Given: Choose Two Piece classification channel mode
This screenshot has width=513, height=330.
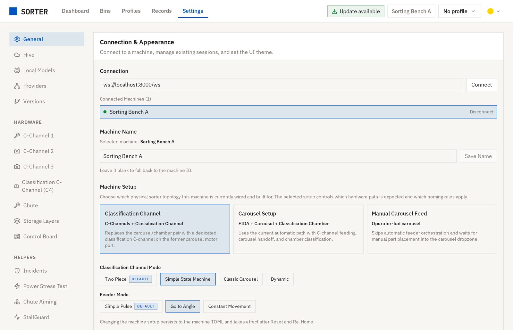Looking at the screenshot, I should (x=128, y=279).
